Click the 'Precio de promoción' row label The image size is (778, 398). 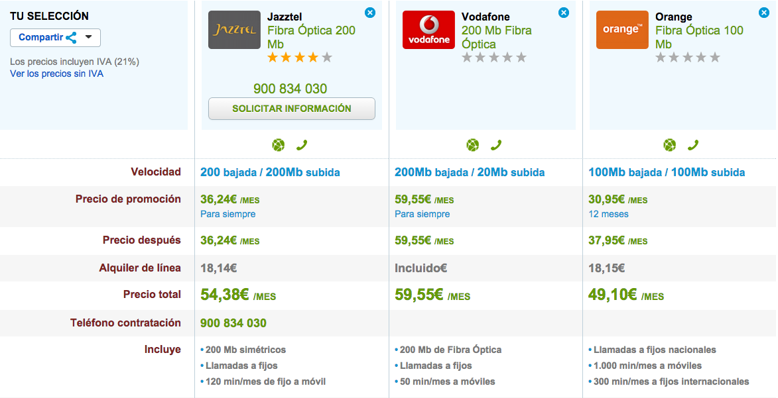[x=128, y=199]
